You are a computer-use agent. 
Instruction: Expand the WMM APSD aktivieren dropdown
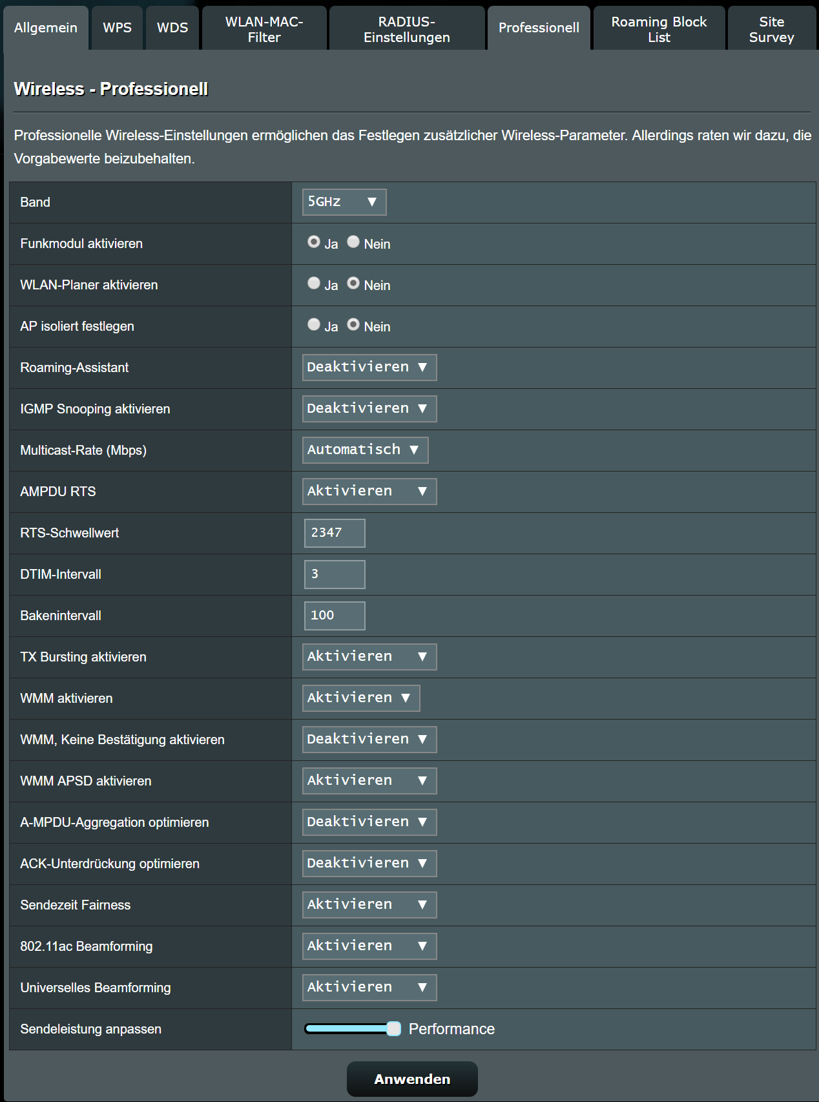(369, 781)
